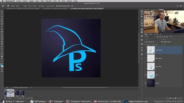Select the Clone Stamp tool

2,31
